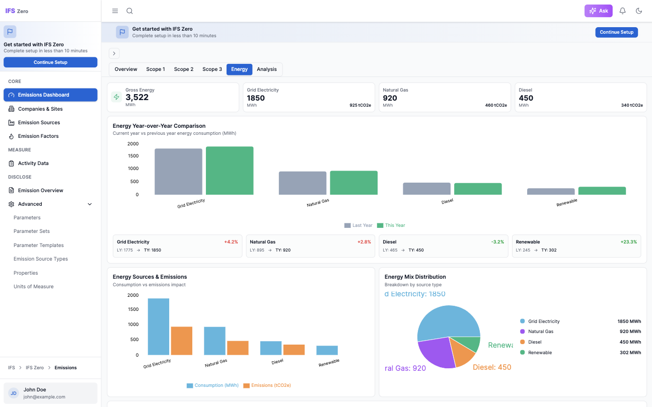This screenshot has height=407, width=652.
Task: Toggle the This Year legend entry
Action: point(390,225)
